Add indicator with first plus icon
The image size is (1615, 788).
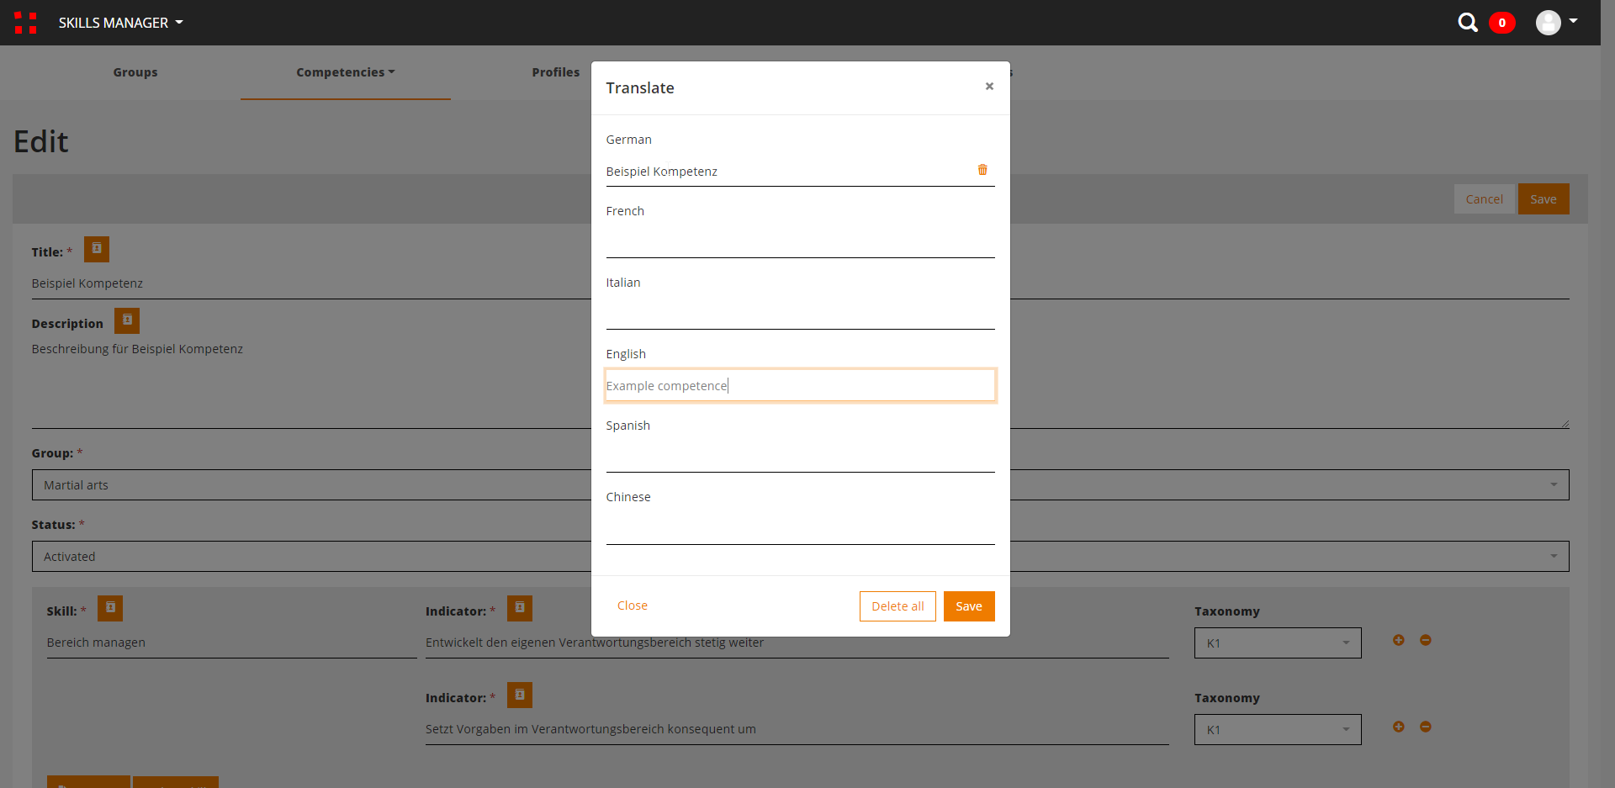point(1398,640)
